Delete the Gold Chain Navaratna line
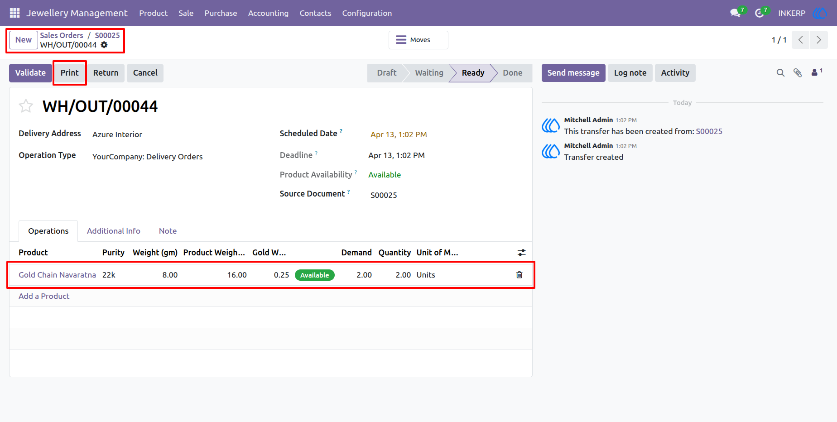The height and width of the screenshot is (422, 837). (x=520, y=275)
